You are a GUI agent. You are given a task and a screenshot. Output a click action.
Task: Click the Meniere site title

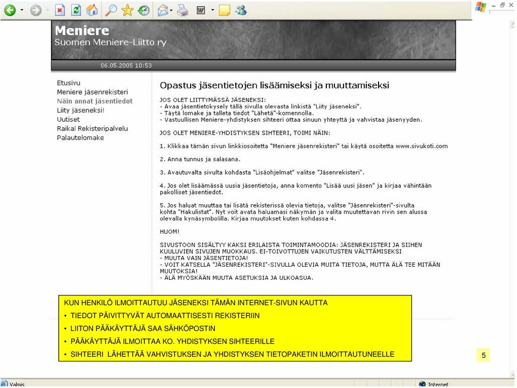coord(82,31)
